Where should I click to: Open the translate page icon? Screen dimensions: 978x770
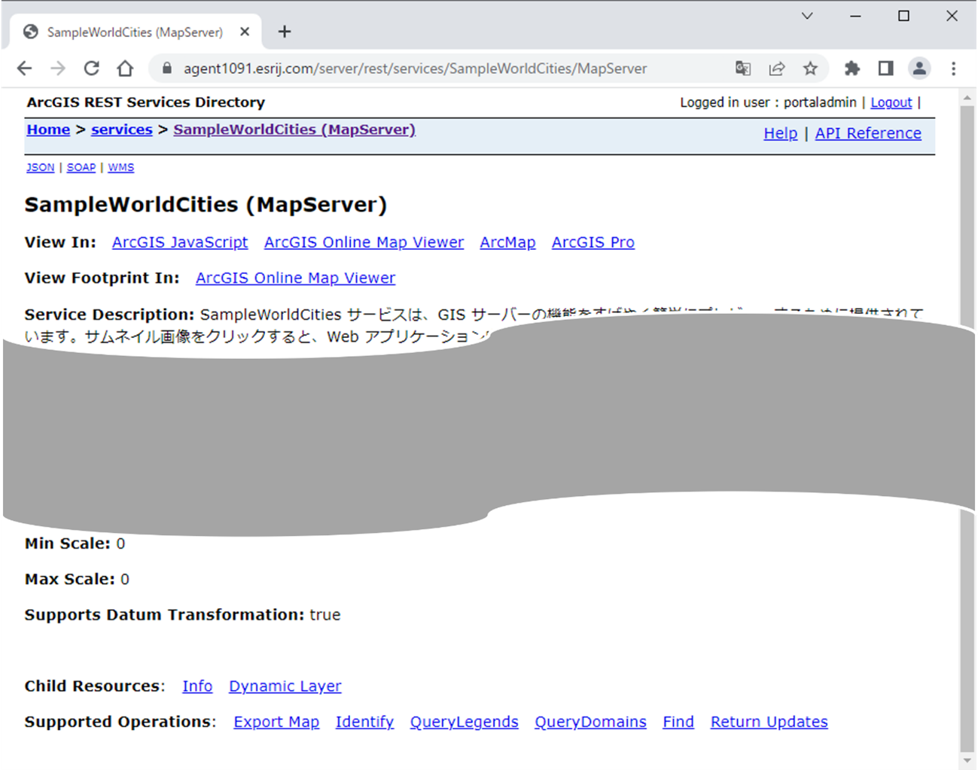743,68
